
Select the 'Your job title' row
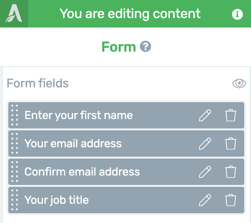[x=126, y=200]
